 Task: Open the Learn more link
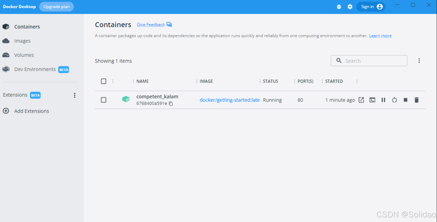click(x=380, y=36)
